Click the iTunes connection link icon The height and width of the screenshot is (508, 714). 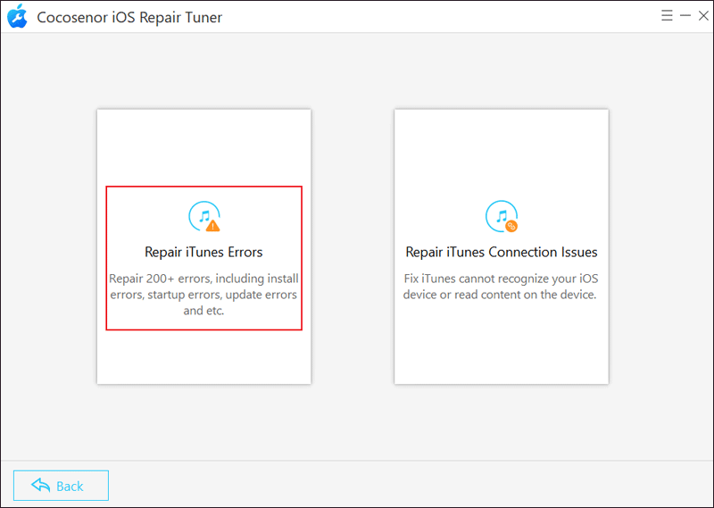502,216
